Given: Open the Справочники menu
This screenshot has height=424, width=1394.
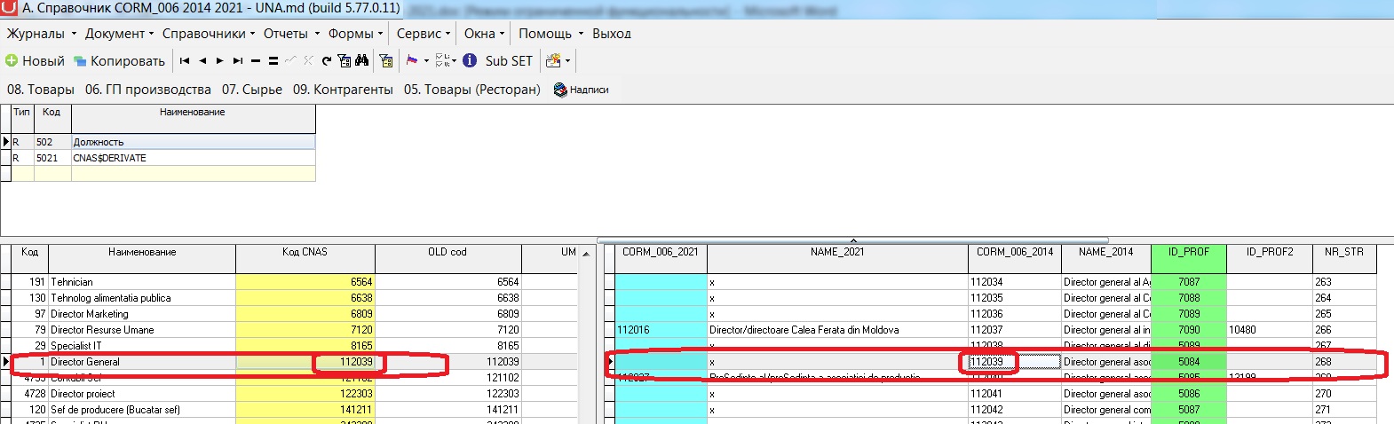Looking at the screenshot, I should point(209,34).
